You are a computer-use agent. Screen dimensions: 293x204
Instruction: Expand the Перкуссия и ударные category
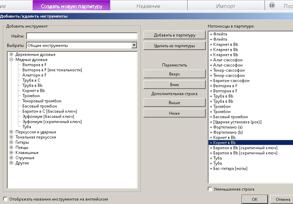point(11,132)
